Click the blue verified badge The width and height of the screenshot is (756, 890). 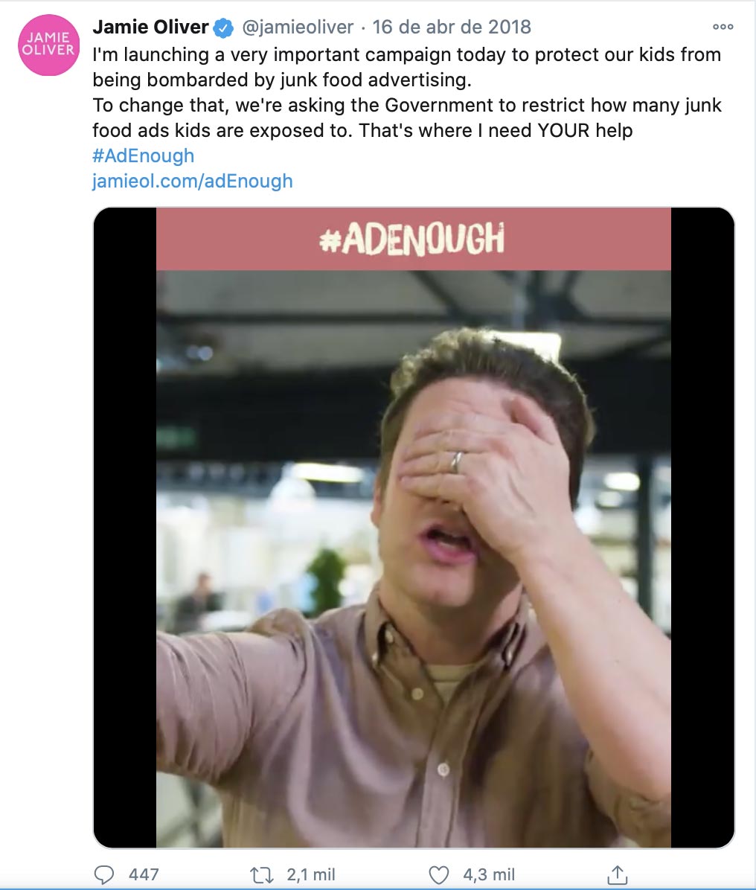[x=223, y=28]
